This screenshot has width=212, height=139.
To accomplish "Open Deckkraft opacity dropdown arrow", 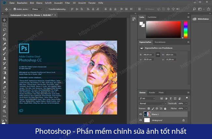I will click(x=186, y=103).
